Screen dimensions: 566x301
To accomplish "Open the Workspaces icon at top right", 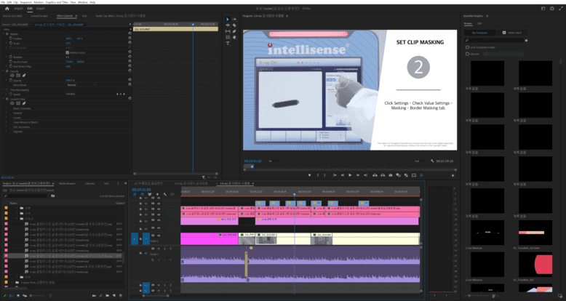I will (543, 8).
